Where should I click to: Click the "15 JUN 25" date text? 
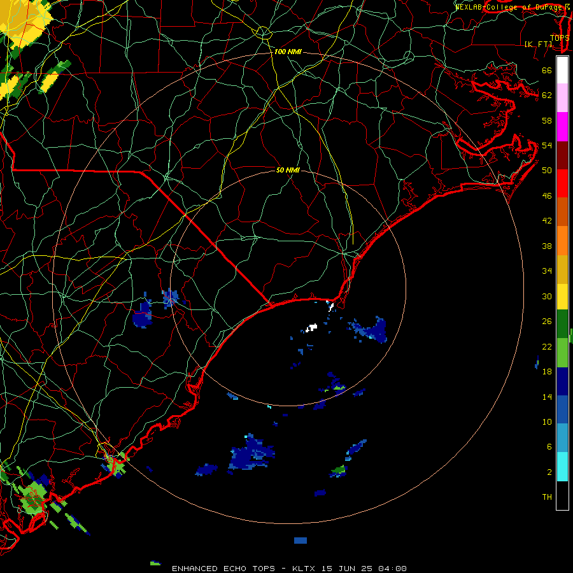[x=347, y=569]
